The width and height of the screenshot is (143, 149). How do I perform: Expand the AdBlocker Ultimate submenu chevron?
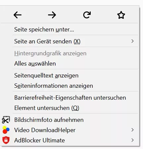point(132,140)
